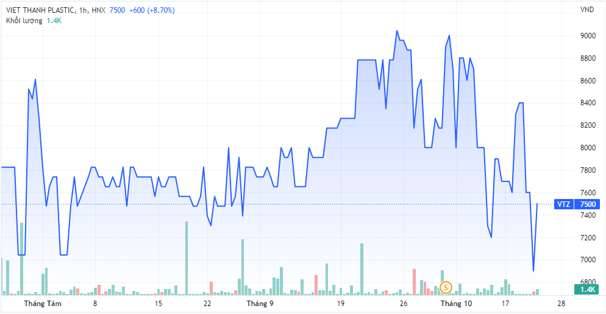Click the 9000 price axis label
Viewport: 606px width, 314px height.
click(x=588, y=36)
